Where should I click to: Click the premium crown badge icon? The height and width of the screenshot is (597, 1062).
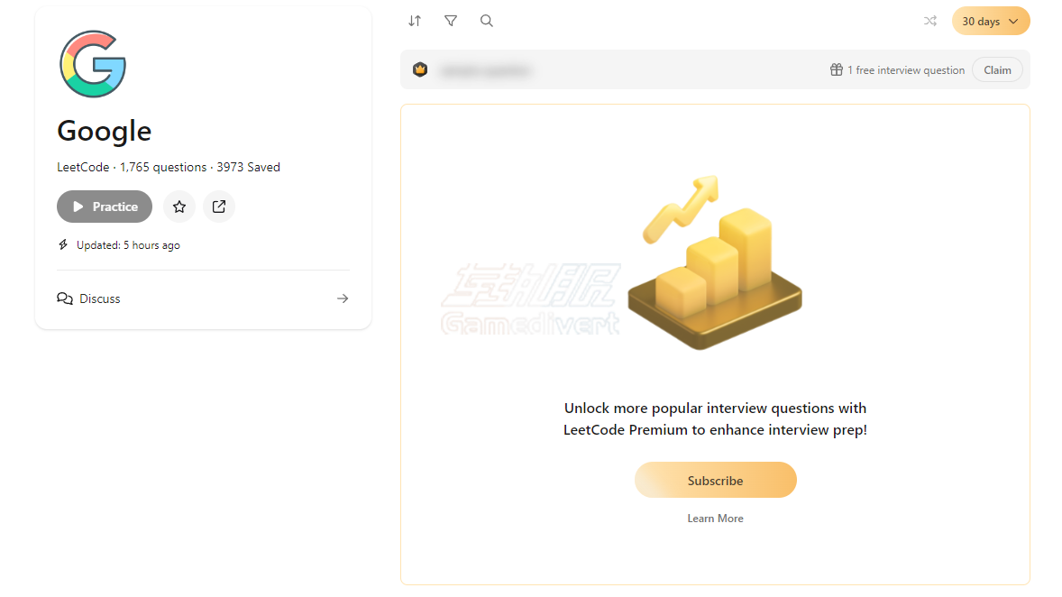coord(420,69)
